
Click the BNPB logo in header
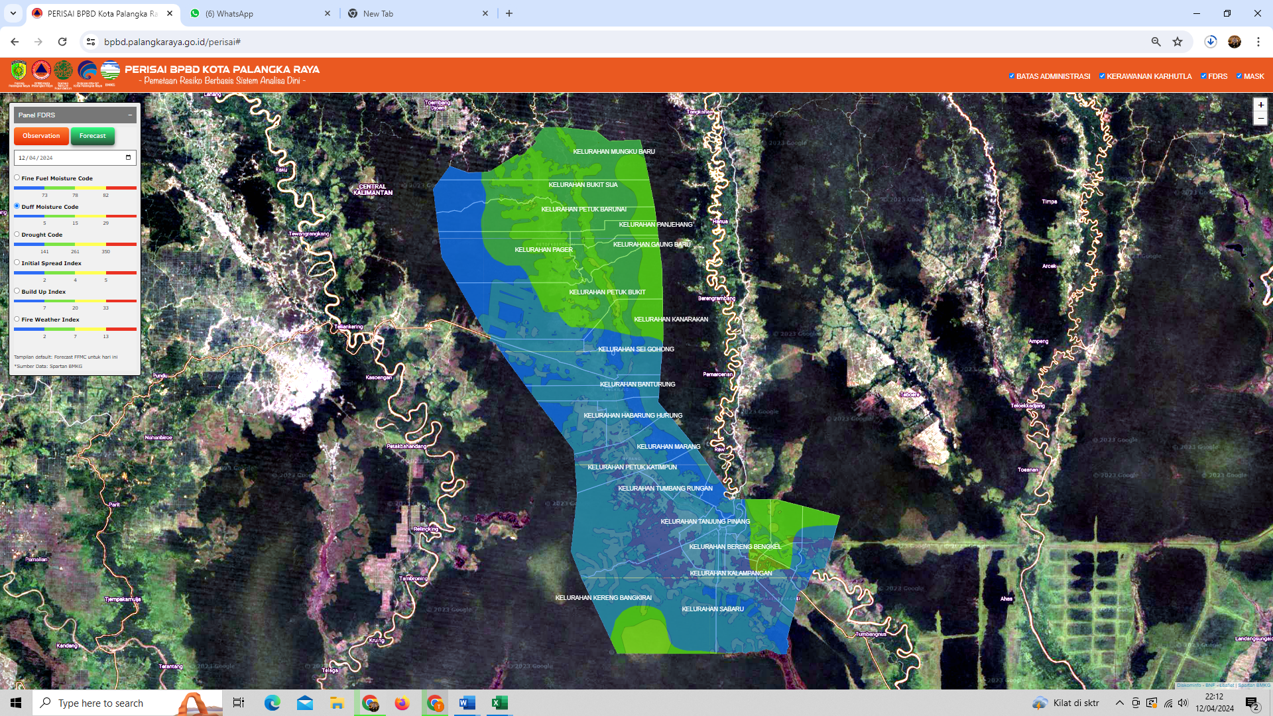[41, 72]
